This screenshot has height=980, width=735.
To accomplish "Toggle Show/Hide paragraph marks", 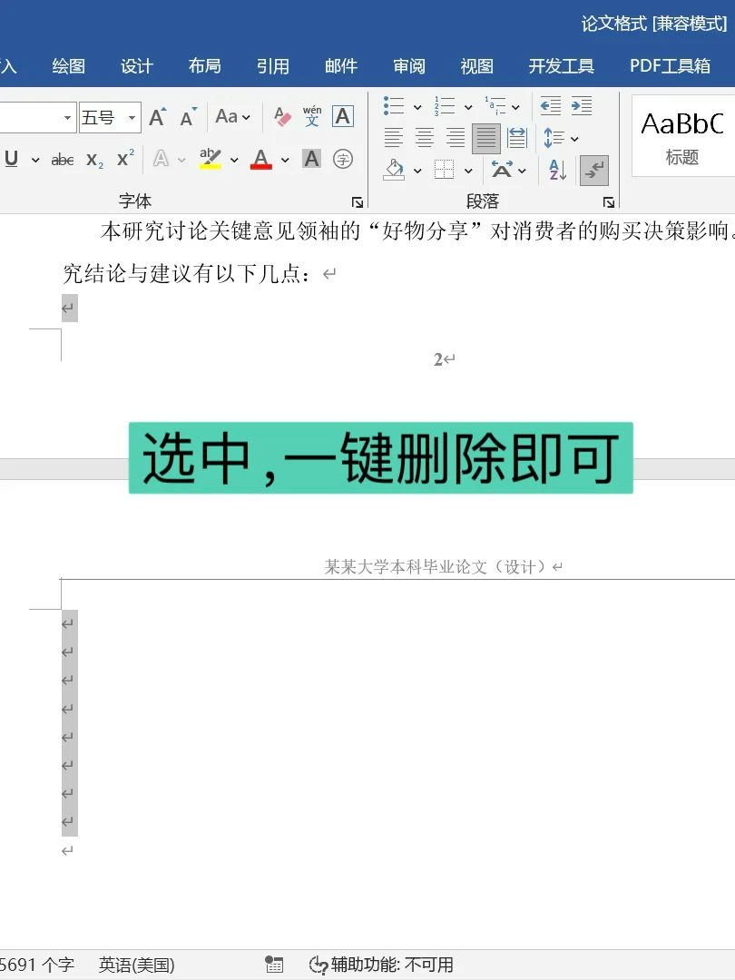I will [x=594, y=170].
